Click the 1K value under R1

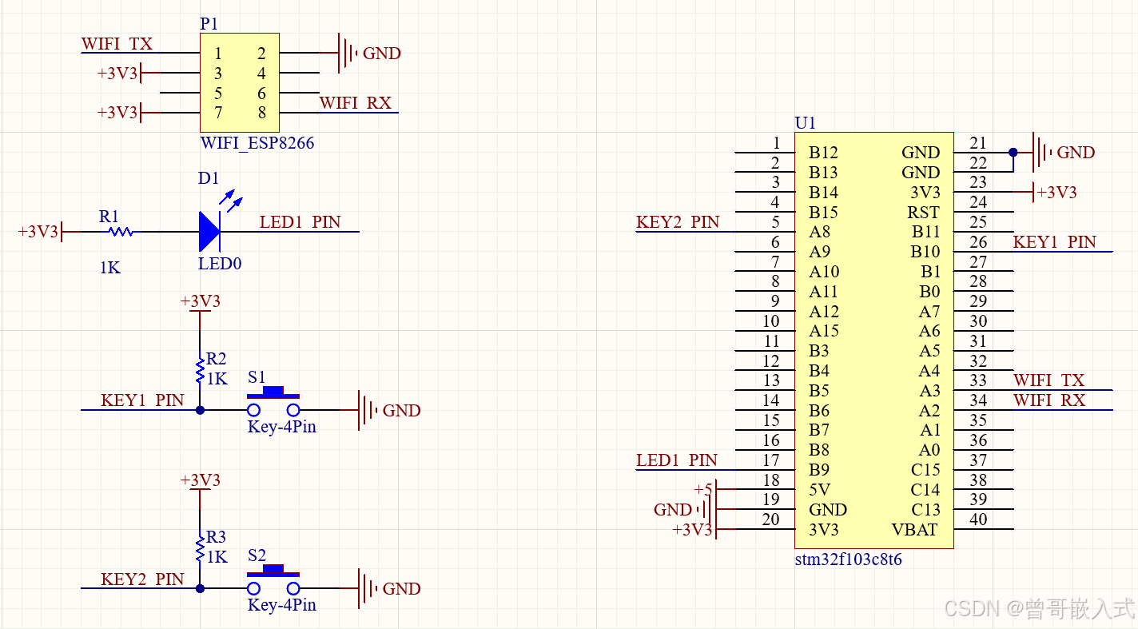click(110, 268)
